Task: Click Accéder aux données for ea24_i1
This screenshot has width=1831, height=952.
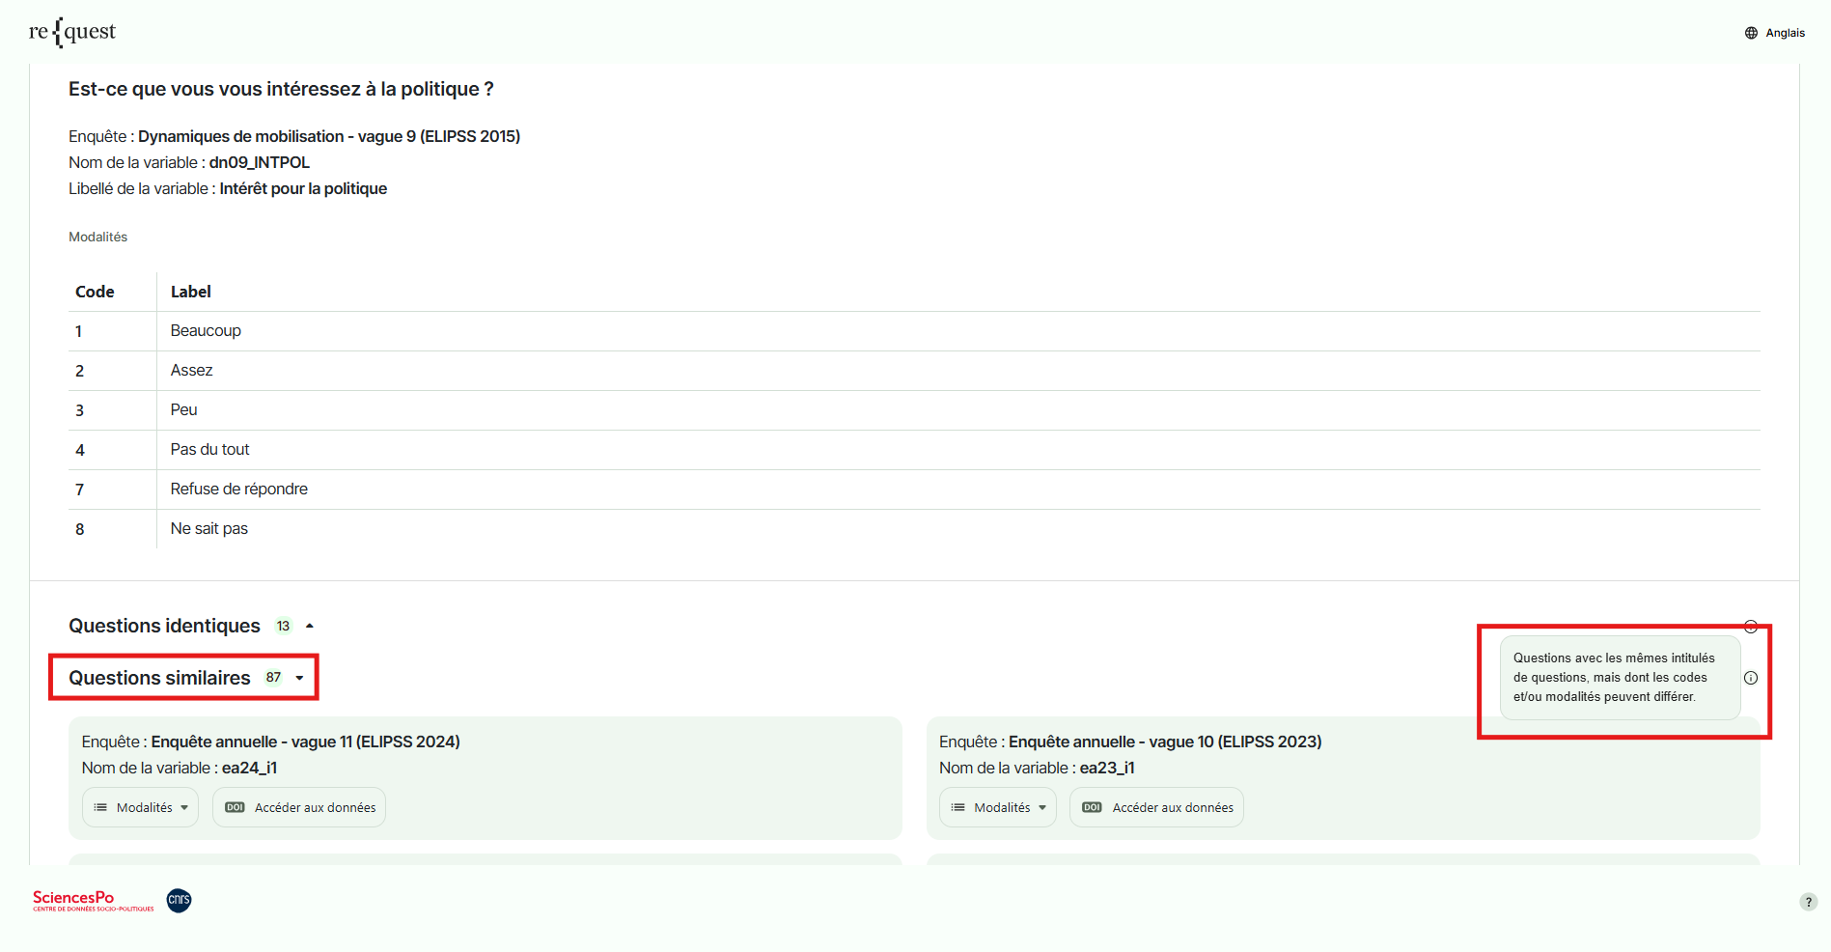Action: [x=315, y=807]
